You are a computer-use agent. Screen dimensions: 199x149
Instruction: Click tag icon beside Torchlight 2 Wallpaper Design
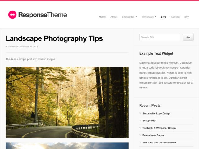click(140, 128)
